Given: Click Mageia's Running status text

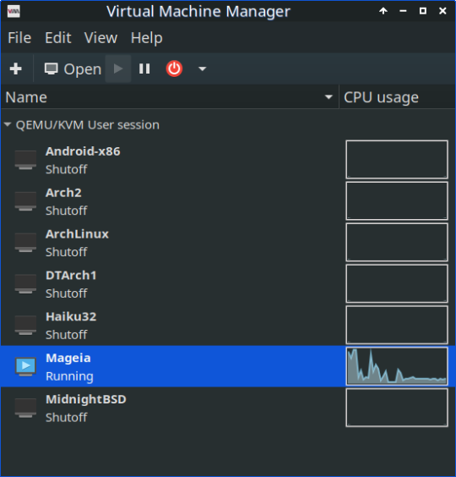Looking at the screenshot, I should point(69,376).
